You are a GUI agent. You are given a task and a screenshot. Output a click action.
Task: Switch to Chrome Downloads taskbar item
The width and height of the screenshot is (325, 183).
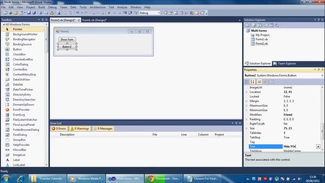tap(164, 178)
